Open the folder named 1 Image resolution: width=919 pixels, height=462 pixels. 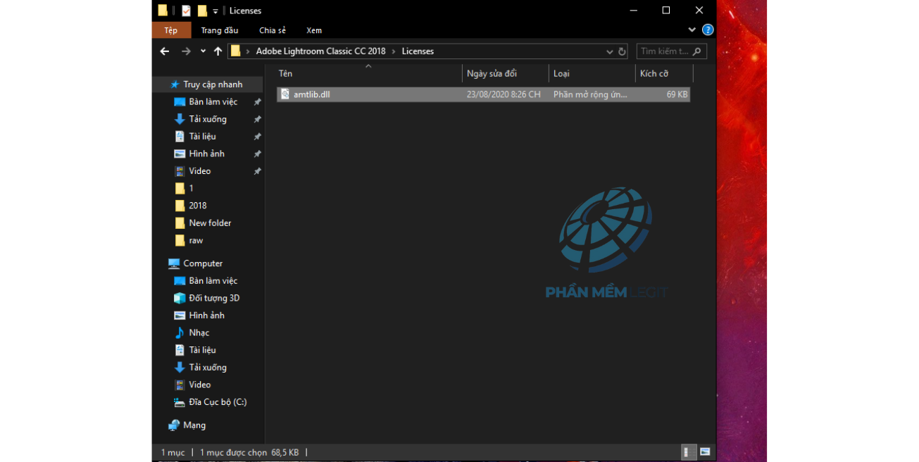tap(191, 188)
